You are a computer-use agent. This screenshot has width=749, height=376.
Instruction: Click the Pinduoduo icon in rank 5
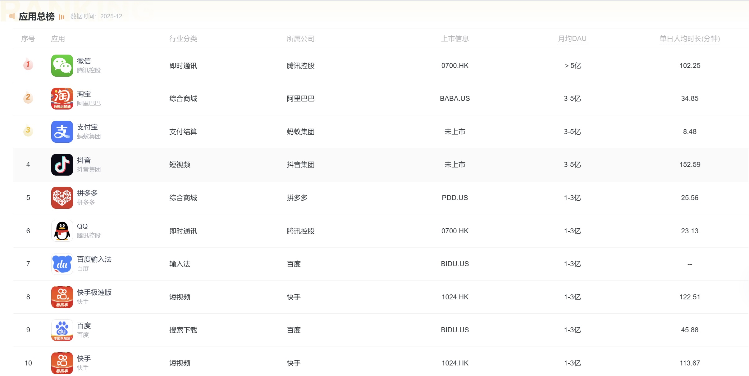(x=62, y=198)
